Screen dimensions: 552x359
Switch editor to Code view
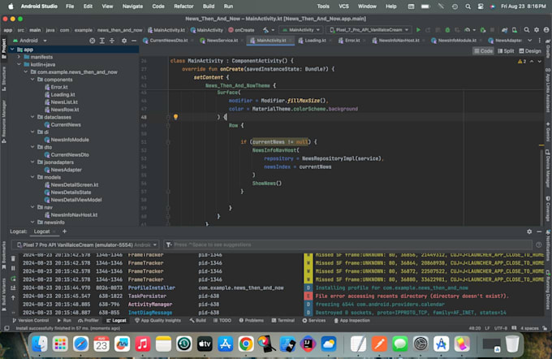tap(483, 51)
